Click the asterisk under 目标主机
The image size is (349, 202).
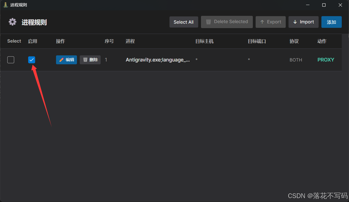[x=197, y=60]
